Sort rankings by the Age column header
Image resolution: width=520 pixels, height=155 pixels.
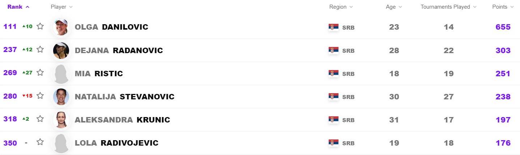point(394,7)
